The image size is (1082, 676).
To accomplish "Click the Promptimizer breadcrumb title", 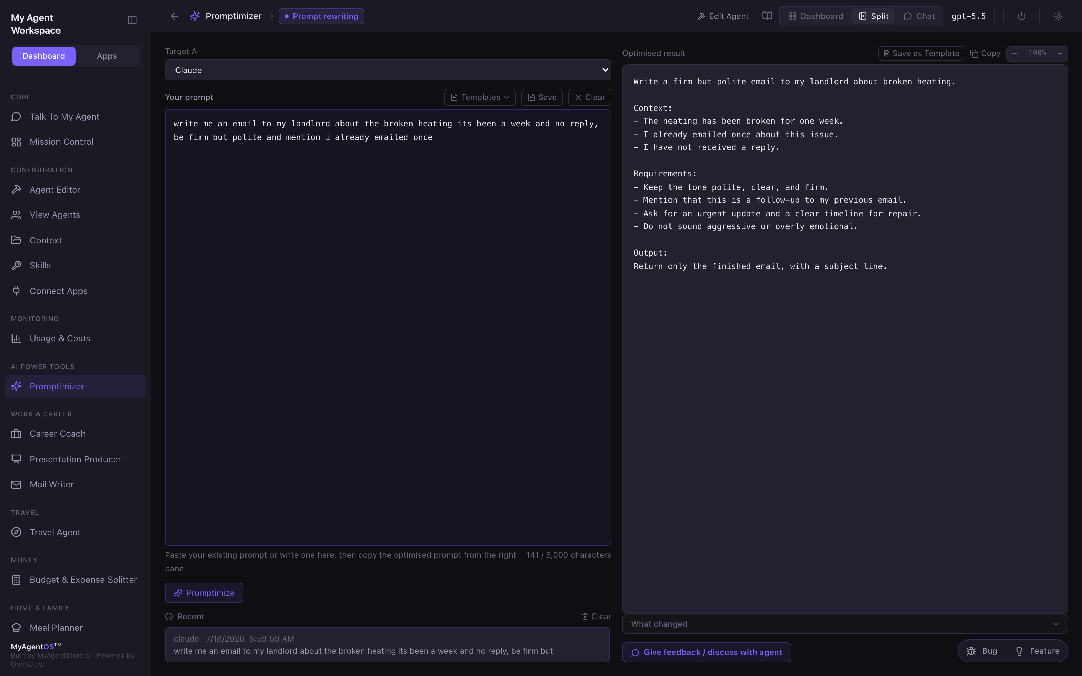I will coord(233,16).
